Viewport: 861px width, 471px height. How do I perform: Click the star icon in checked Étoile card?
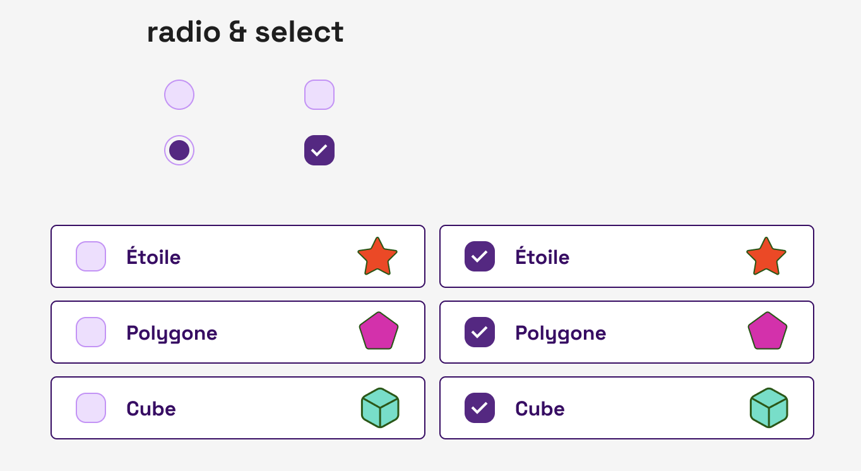pyautogui.click(x=766, y=256)
